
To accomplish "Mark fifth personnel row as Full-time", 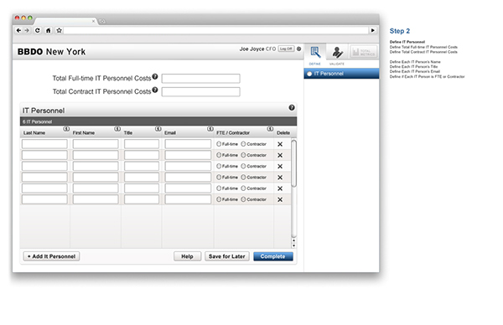I will point(219,188).
